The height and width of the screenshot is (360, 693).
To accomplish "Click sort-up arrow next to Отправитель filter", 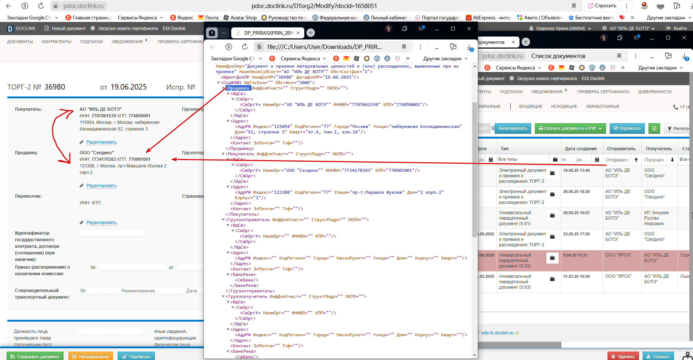I will coord(636,160).
